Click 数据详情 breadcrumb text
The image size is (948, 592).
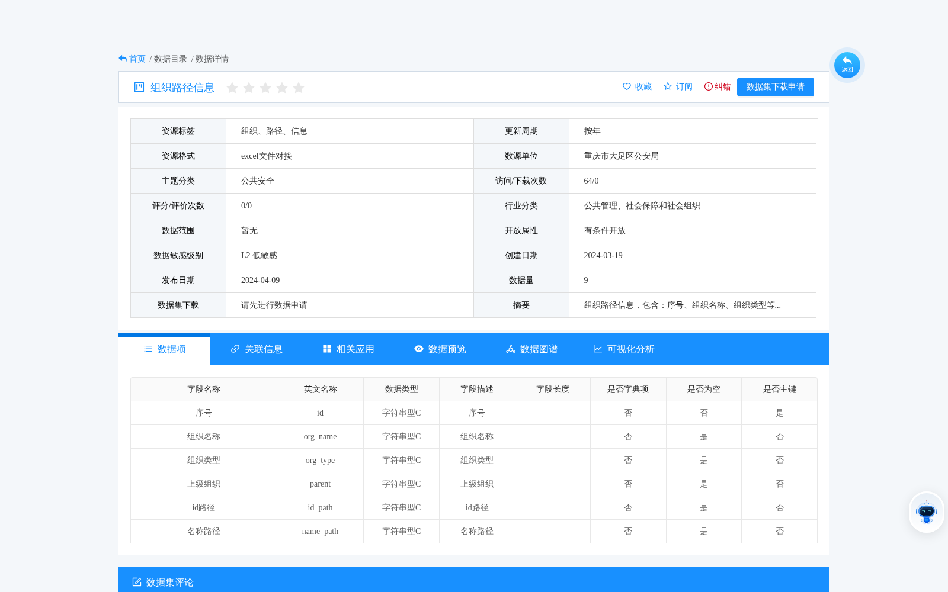(x=212, y=59)
